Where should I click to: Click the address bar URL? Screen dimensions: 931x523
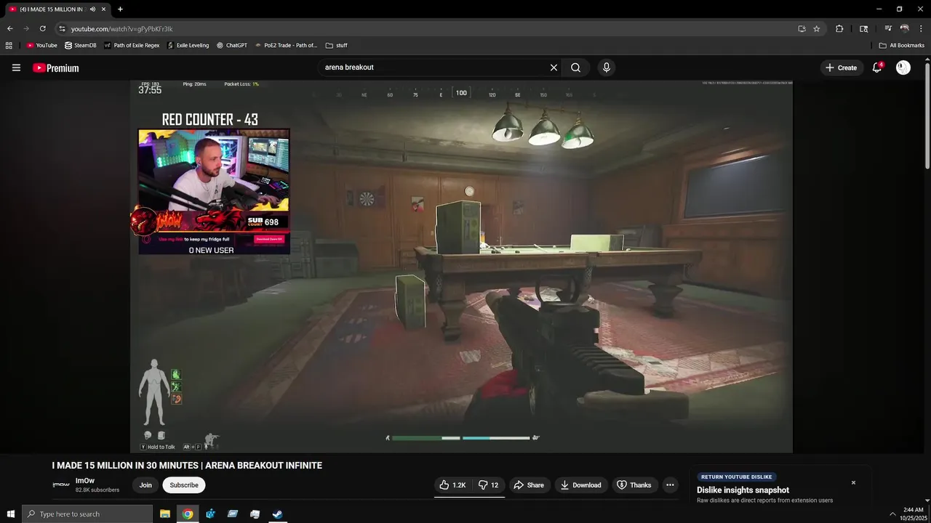121,29
